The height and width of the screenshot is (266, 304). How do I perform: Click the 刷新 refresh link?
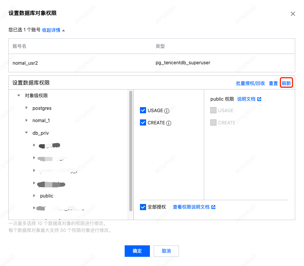(x=286, y=83)
